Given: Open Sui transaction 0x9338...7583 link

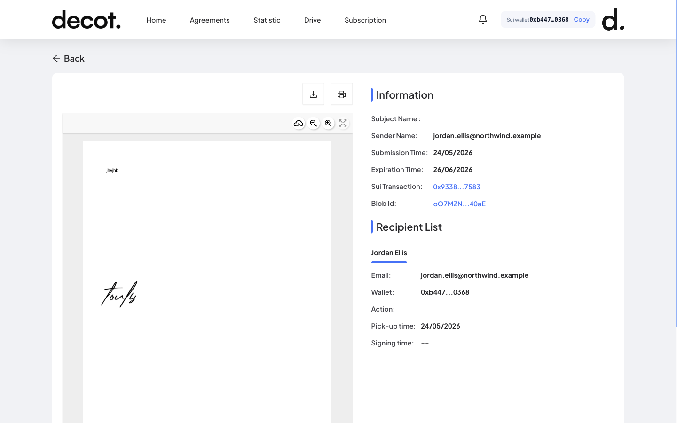Looking at the screenshot, I should pyautogui.click(x=457, y=187).
